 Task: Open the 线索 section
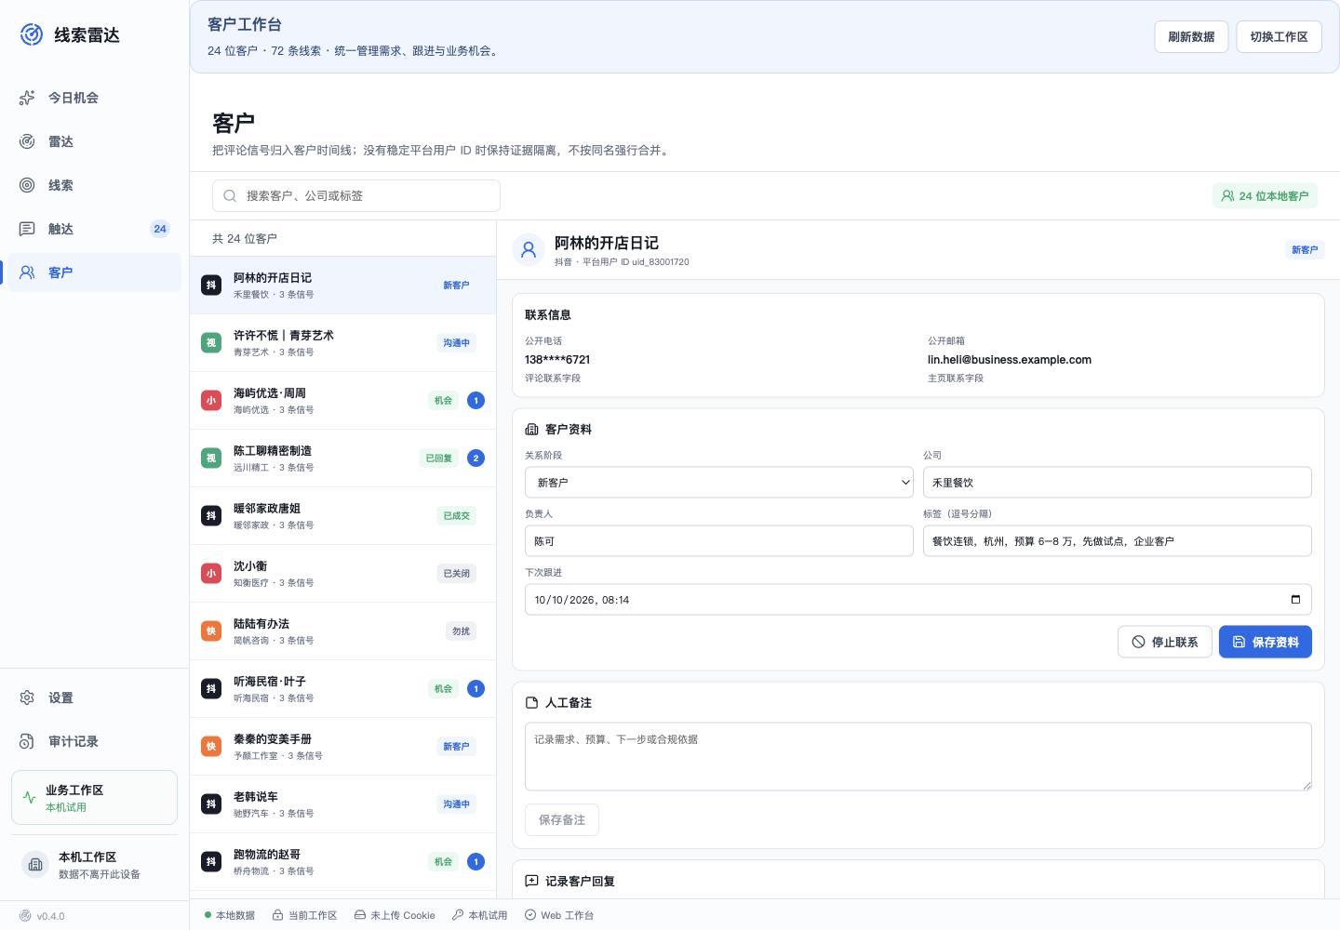click(x=94, y=185)
